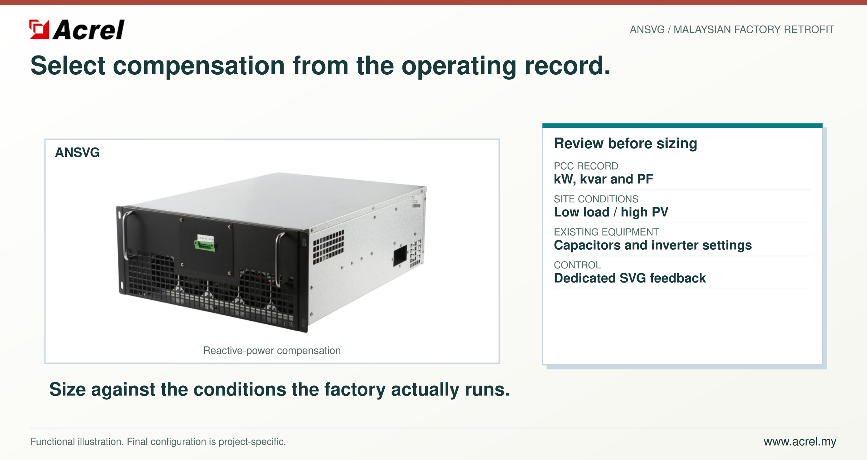This screenshot has height=460, width=867.
Task: Click 'ANSVG / MALAYSIAN FACTORY RETROFIT' header text
Action: point(732,29)
